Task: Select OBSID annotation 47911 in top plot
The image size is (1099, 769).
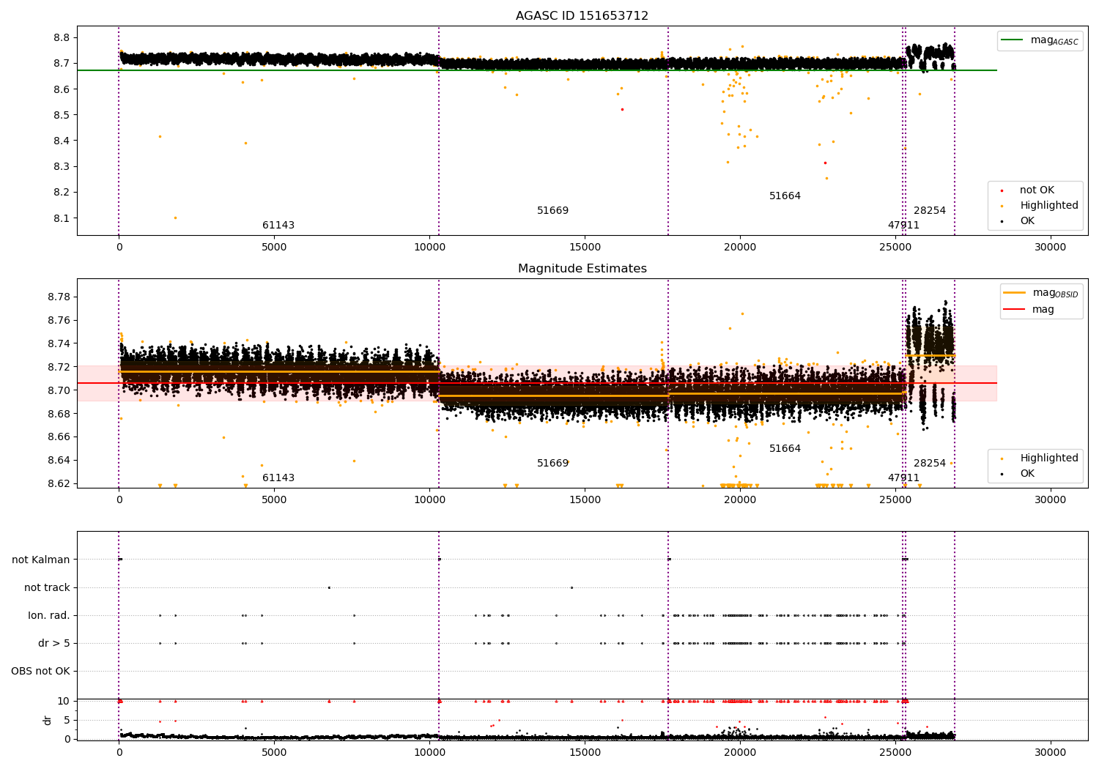Action: pyautogui.click(x=903, y=226)
